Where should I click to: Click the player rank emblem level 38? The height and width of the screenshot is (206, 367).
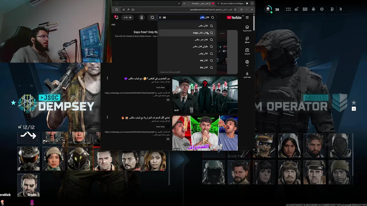[x=268, y=9]
